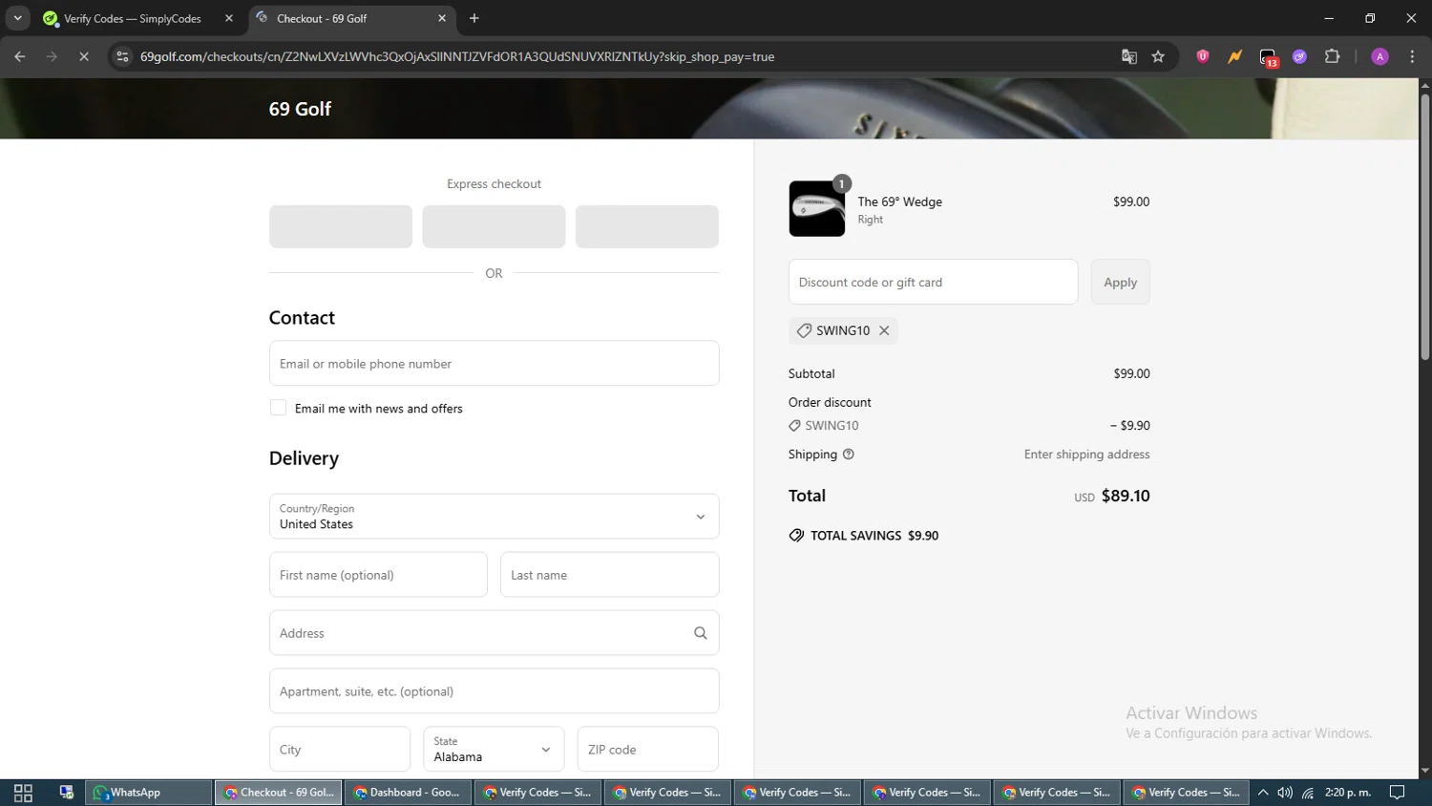Open the network icon in the tray
The image size is (1432, 806).
coord(1308,793)
